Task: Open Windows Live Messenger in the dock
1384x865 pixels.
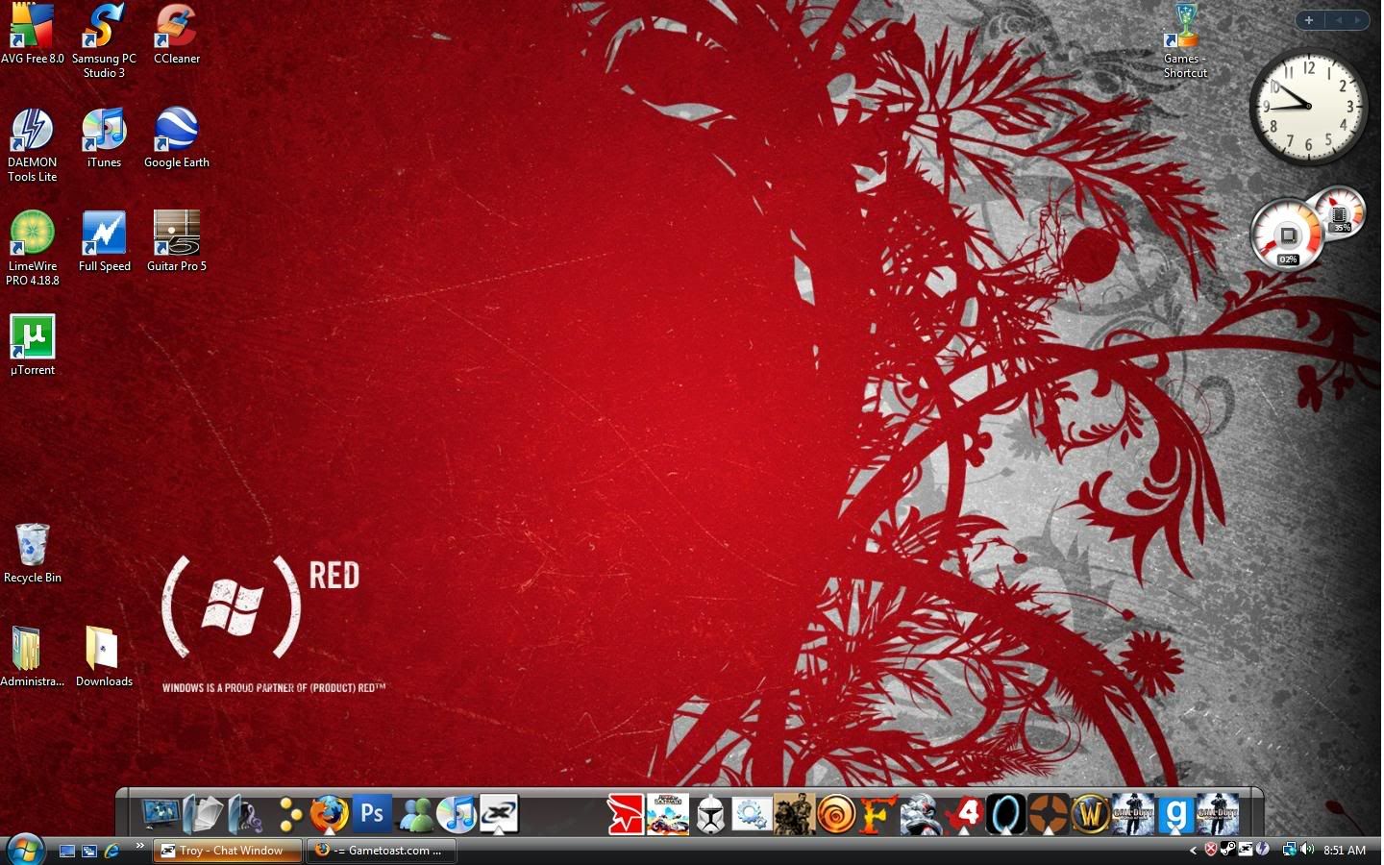Action: pos(415,814)
